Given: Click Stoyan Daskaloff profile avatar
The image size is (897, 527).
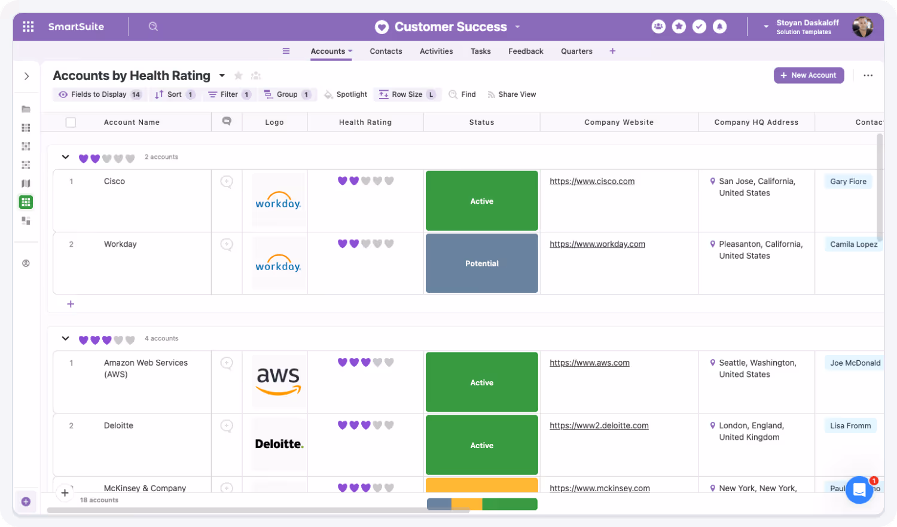Looking at the screenshot, I should 862,26.
